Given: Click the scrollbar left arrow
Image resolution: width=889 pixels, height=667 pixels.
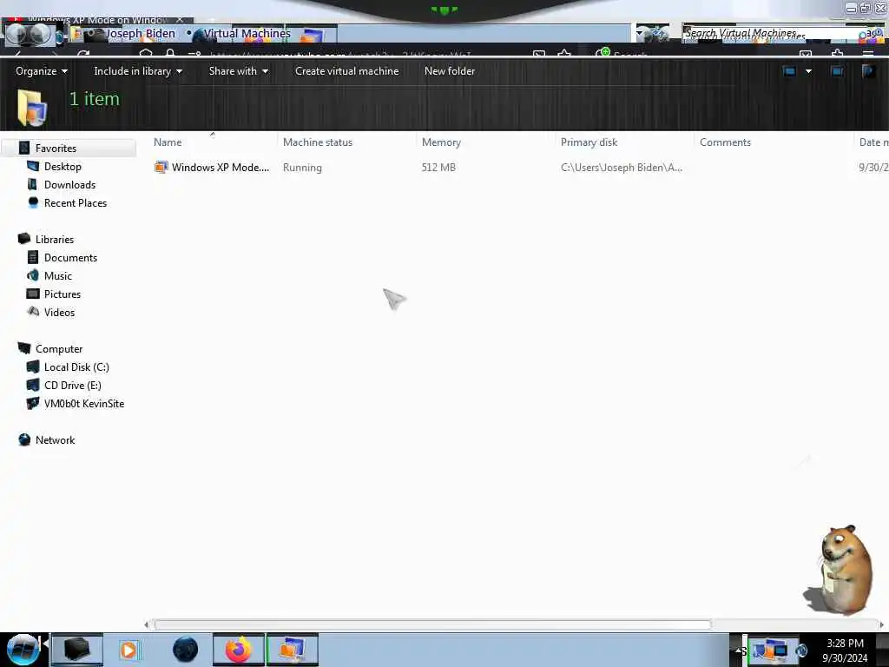Looking at the screenshot, I should (x=146, y=624).
